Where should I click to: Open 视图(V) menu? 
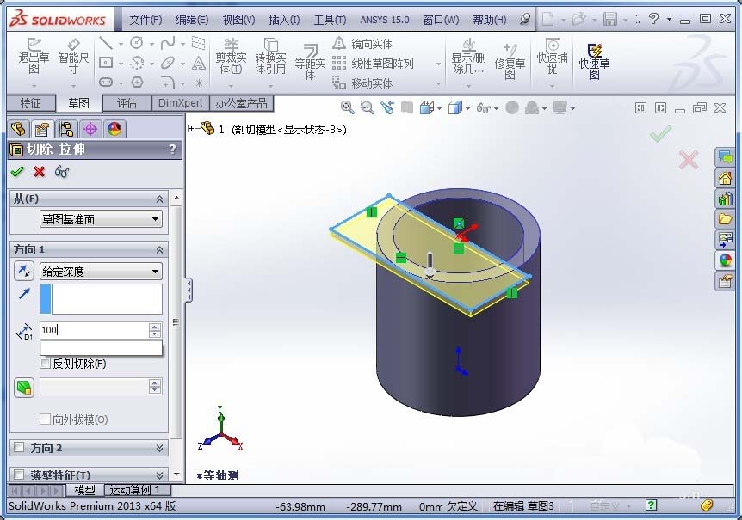coord(238,20)
